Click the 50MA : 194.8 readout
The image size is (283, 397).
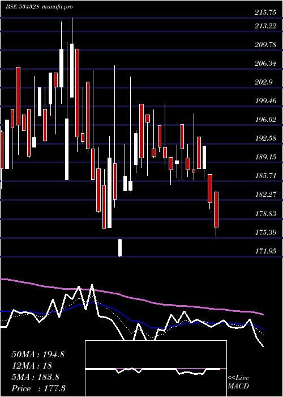coord(38,354)
